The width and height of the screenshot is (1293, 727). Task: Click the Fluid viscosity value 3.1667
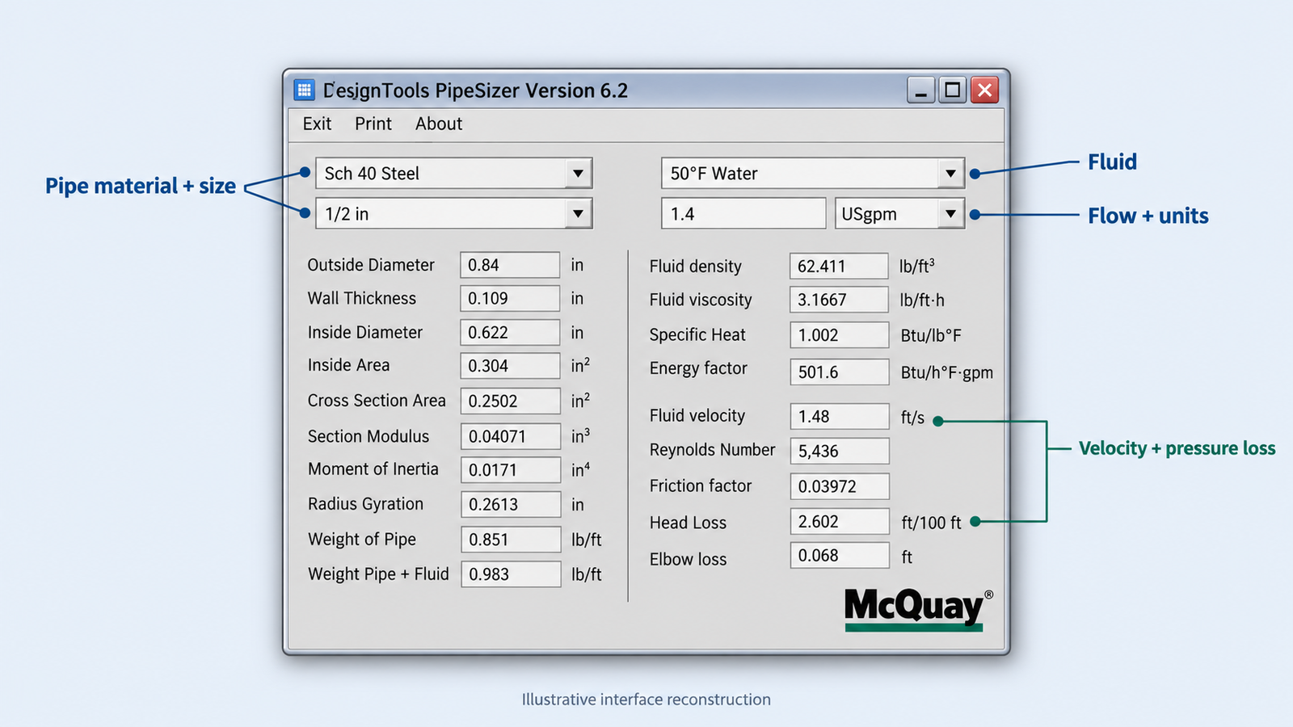click(840, 300)
